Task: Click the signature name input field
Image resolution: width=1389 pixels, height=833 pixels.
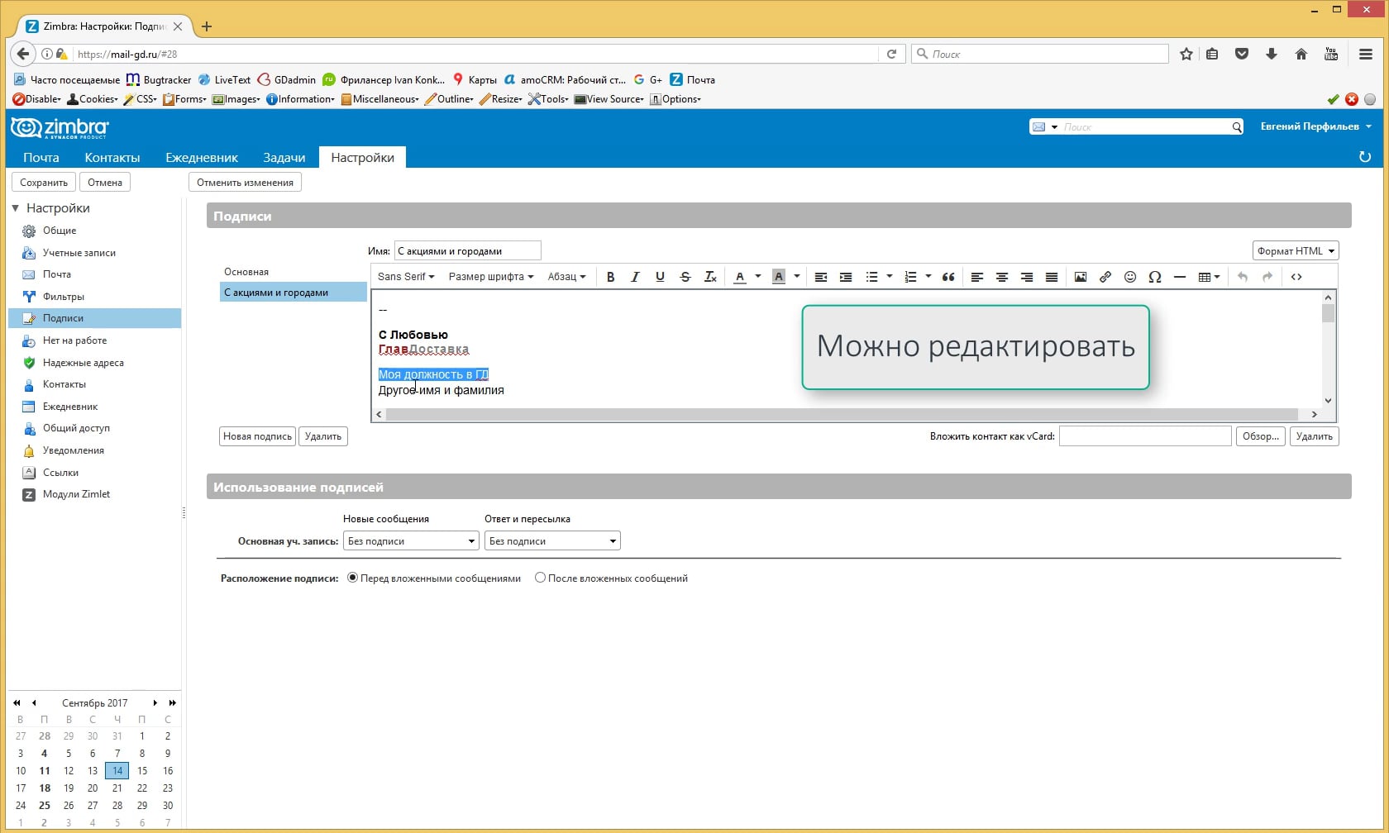Action: point(467,250)
